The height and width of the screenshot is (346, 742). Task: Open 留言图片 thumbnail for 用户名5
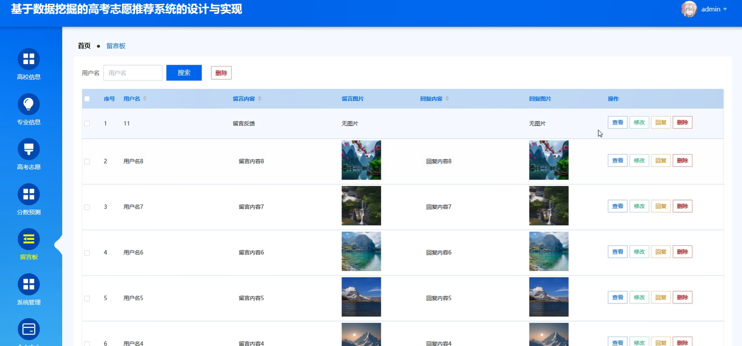pyautogui.click(x=361, y=297)
